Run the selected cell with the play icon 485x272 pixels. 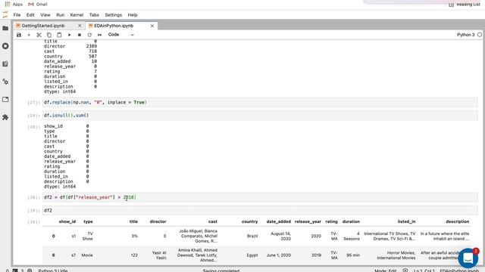point(69,35)
